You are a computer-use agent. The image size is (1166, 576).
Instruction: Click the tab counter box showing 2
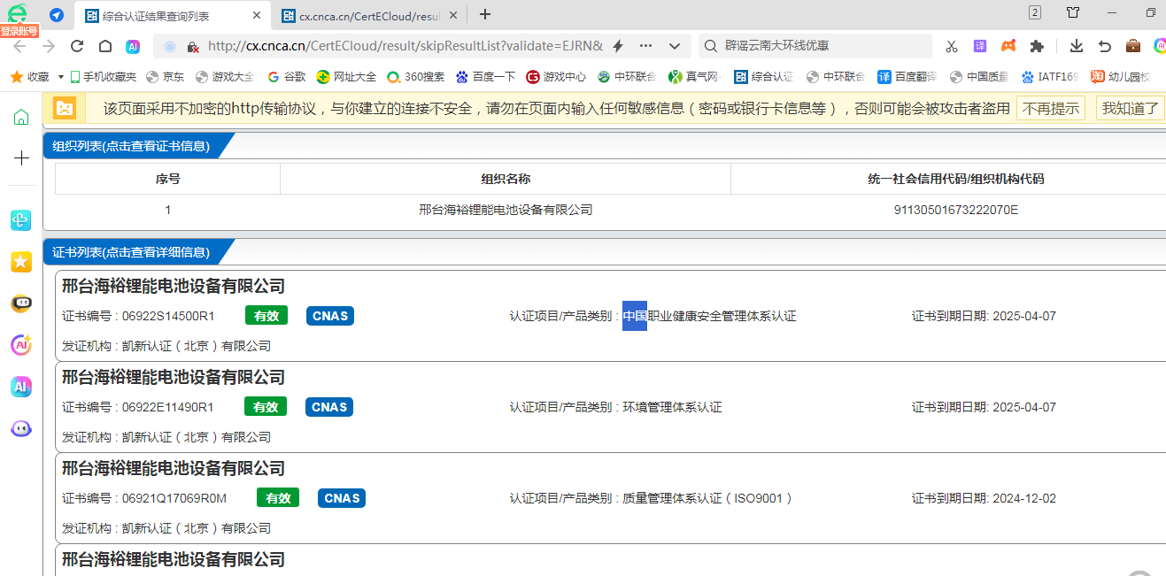[x=1035, y=12]
